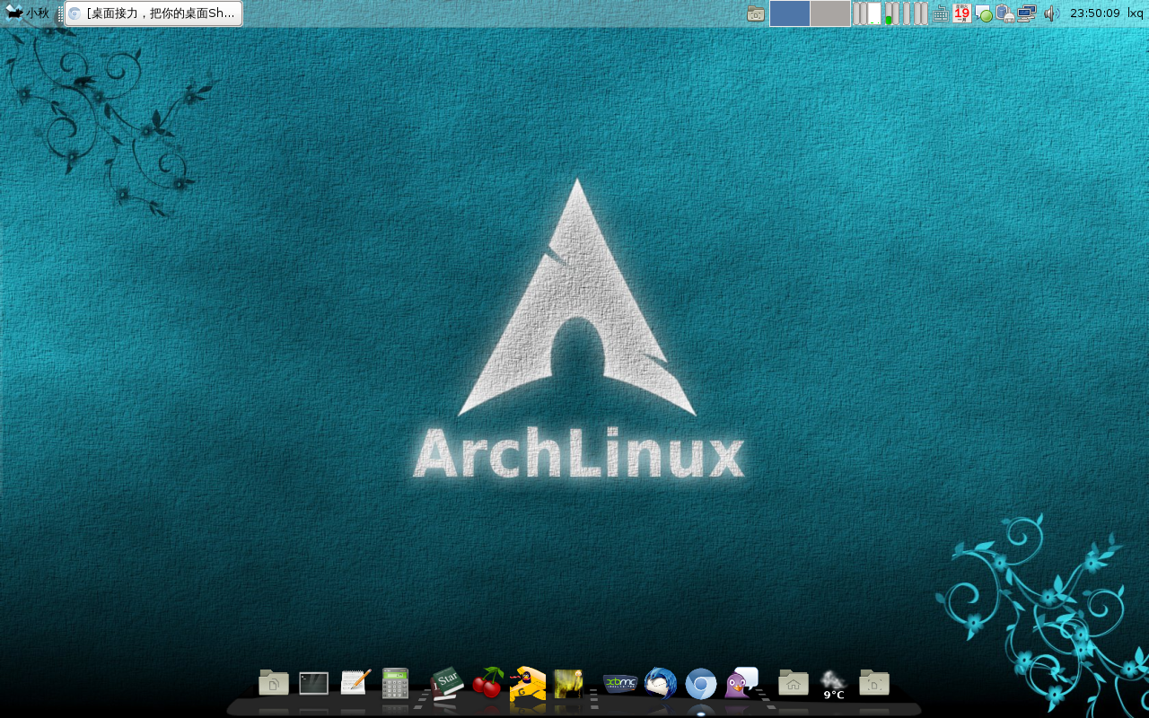Open the lxq user menu
Image resolution: width=1149 pixels, height=718 pixels.
click(x=1136, y=13)
